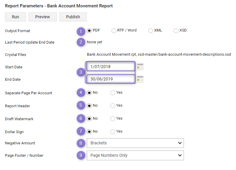The width and height of the screenshot is (236, 170).
Task: Click the 'Output Format' label
Action: click(x=18, y=31)
